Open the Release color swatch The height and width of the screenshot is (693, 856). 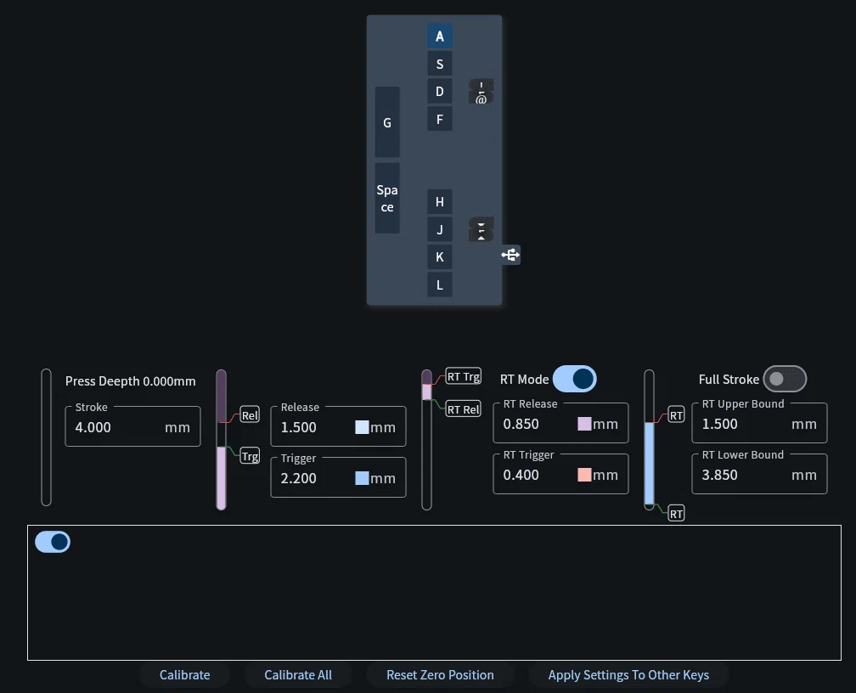pos(362,427)
